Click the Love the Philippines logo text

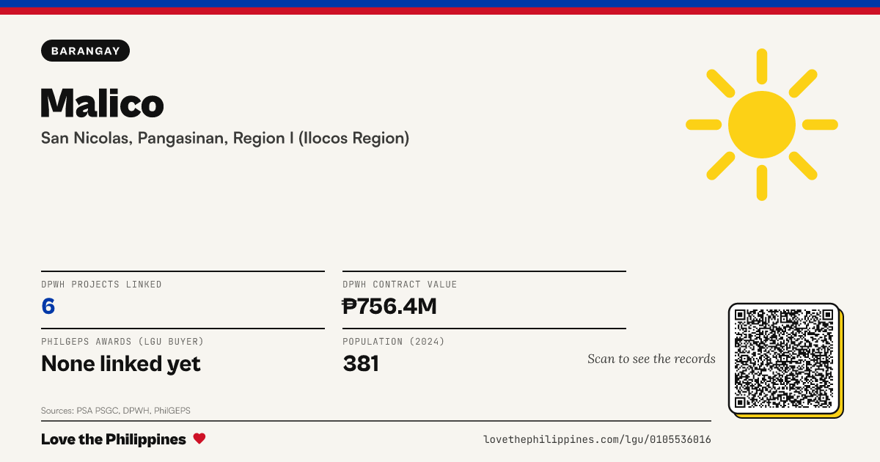tap(114, 439)
